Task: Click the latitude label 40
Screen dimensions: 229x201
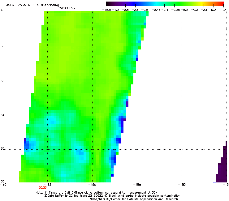Action: tap(2, 10)
